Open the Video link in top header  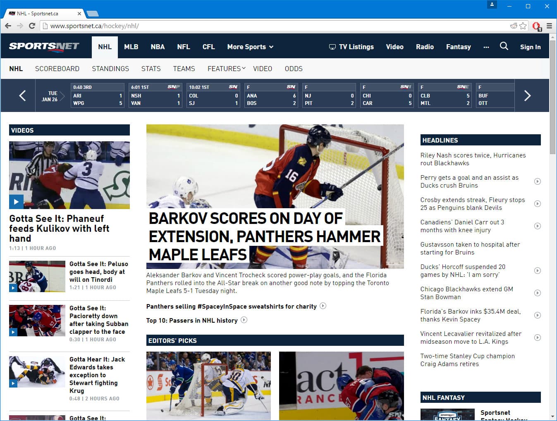[x=394, y=47]
